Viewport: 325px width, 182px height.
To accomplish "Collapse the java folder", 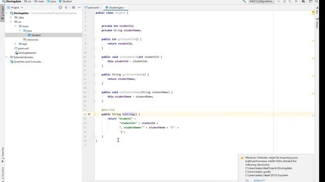I will (20, 30).
